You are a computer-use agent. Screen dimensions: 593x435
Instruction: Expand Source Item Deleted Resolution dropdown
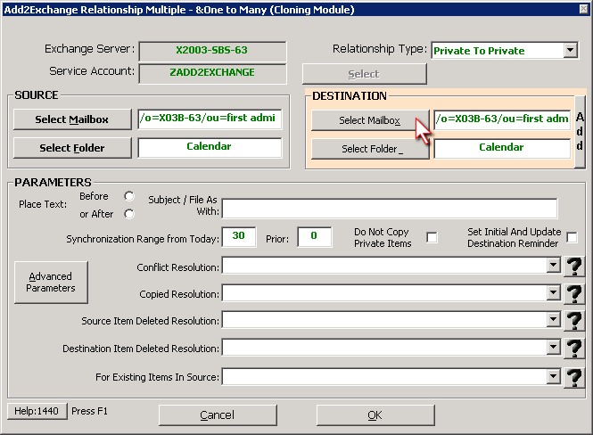point(553,320)
